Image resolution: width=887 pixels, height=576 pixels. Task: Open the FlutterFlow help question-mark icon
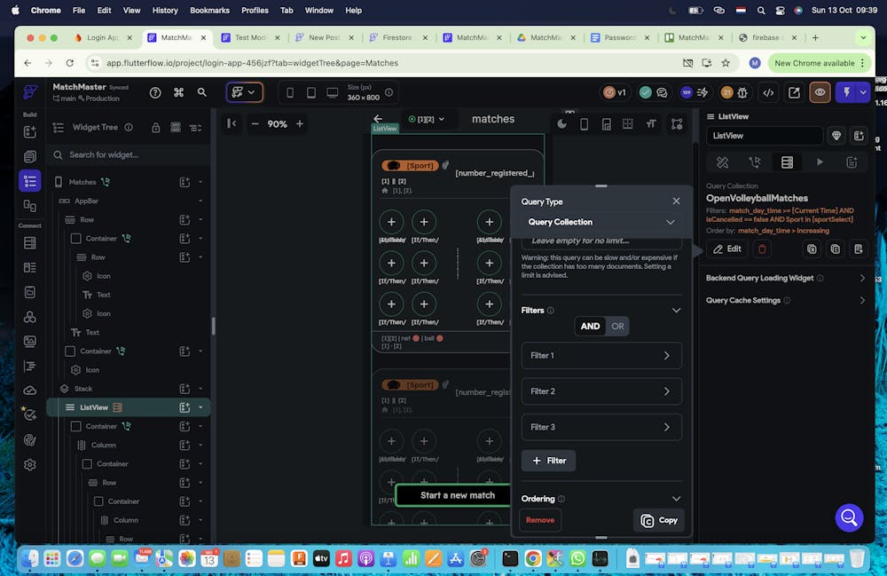[155, 92]
